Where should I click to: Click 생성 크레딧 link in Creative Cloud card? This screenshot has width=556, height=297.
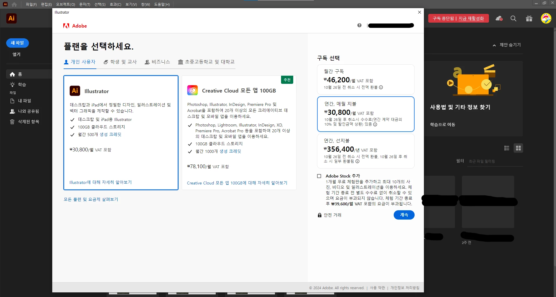(x=230, y=151)
